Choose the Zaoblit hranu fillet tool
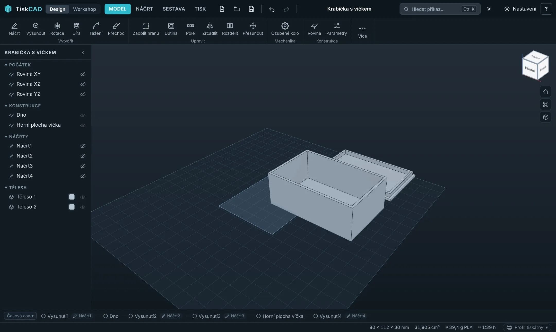The width and height of the screenshot is (556, 332). (x=146, y=29)
